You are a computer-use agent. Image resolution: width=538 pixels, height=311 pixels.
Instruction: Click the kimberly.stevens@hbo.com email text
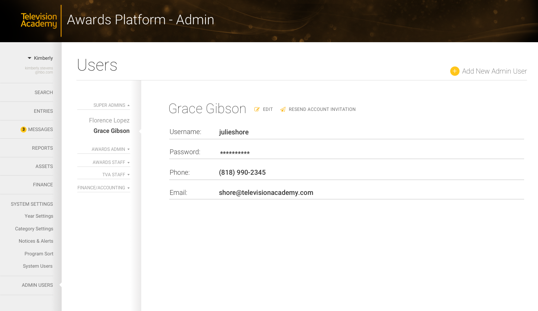point(39,70)
